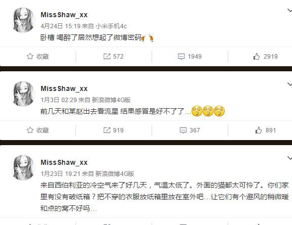Like the first post with 2919 likes
Image resolution: width=292 pixels, height=225 pixels.
[x=265, y=57]
